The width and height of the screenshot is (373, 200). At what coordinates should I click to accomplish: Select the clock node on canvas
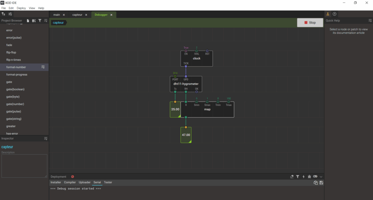196,59
